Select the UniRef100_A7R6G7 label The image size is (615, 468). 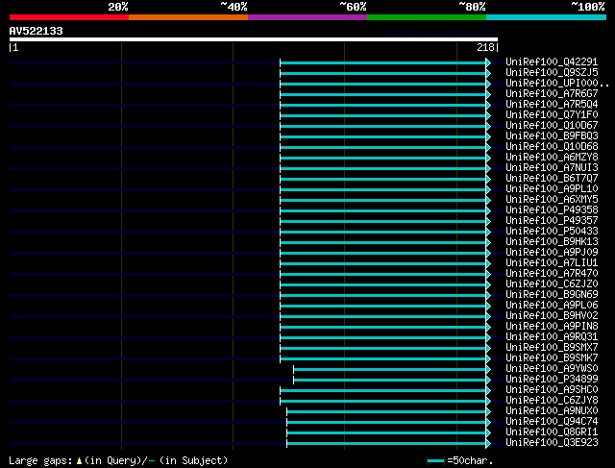(552, 94)
